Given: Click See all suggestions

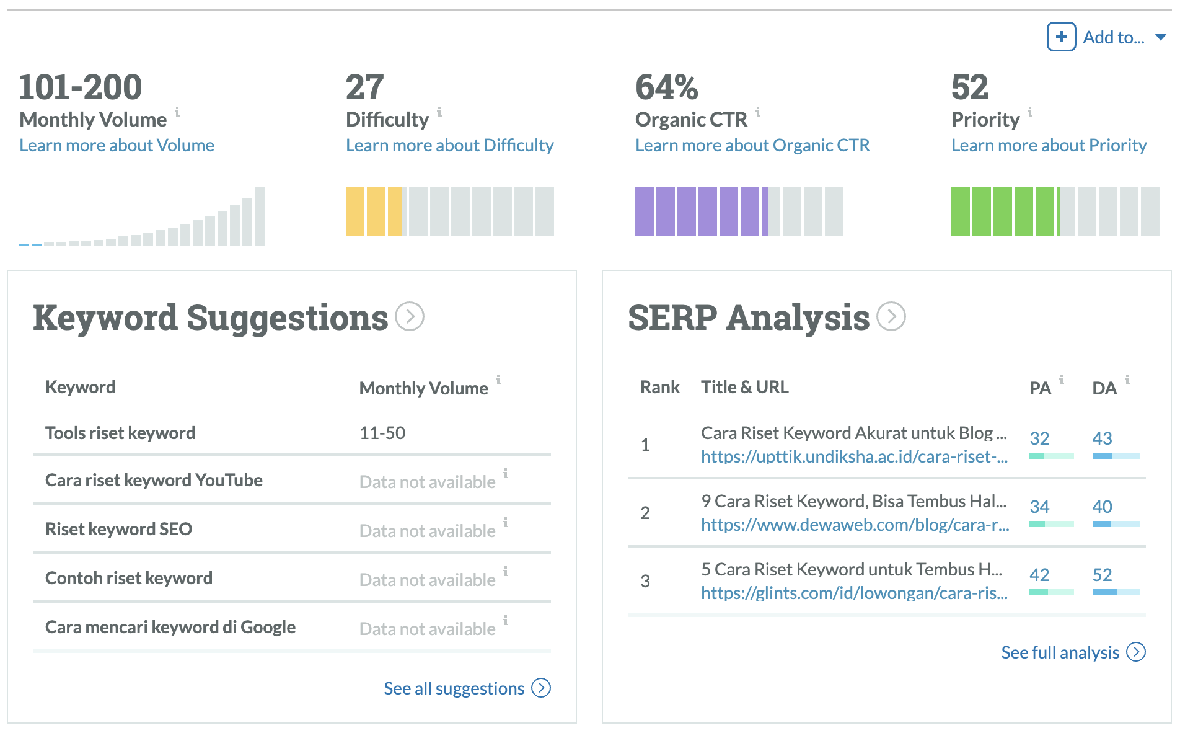Looking at the screenshot, I should coord(454,688).
